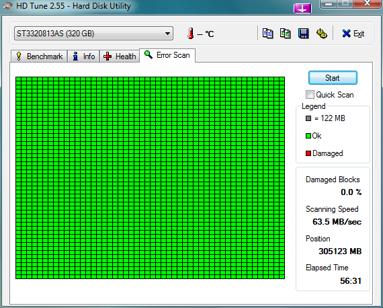Click the HD Tune title bar app icon

click(7, 6)
